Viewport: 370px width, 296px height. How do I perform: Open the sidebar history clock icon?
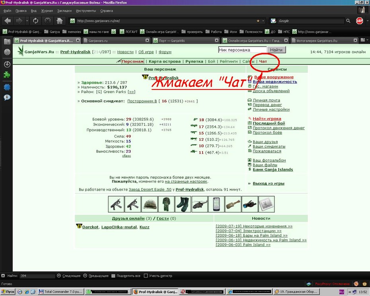[x=7, y=52]
